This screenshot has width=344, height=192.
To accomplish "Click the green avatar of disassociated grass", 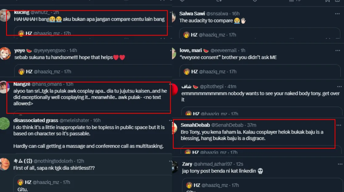I will tap(4, 123).
